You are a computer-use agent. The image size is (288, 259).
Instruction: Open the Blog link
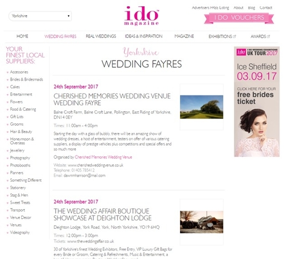(252, 8)
